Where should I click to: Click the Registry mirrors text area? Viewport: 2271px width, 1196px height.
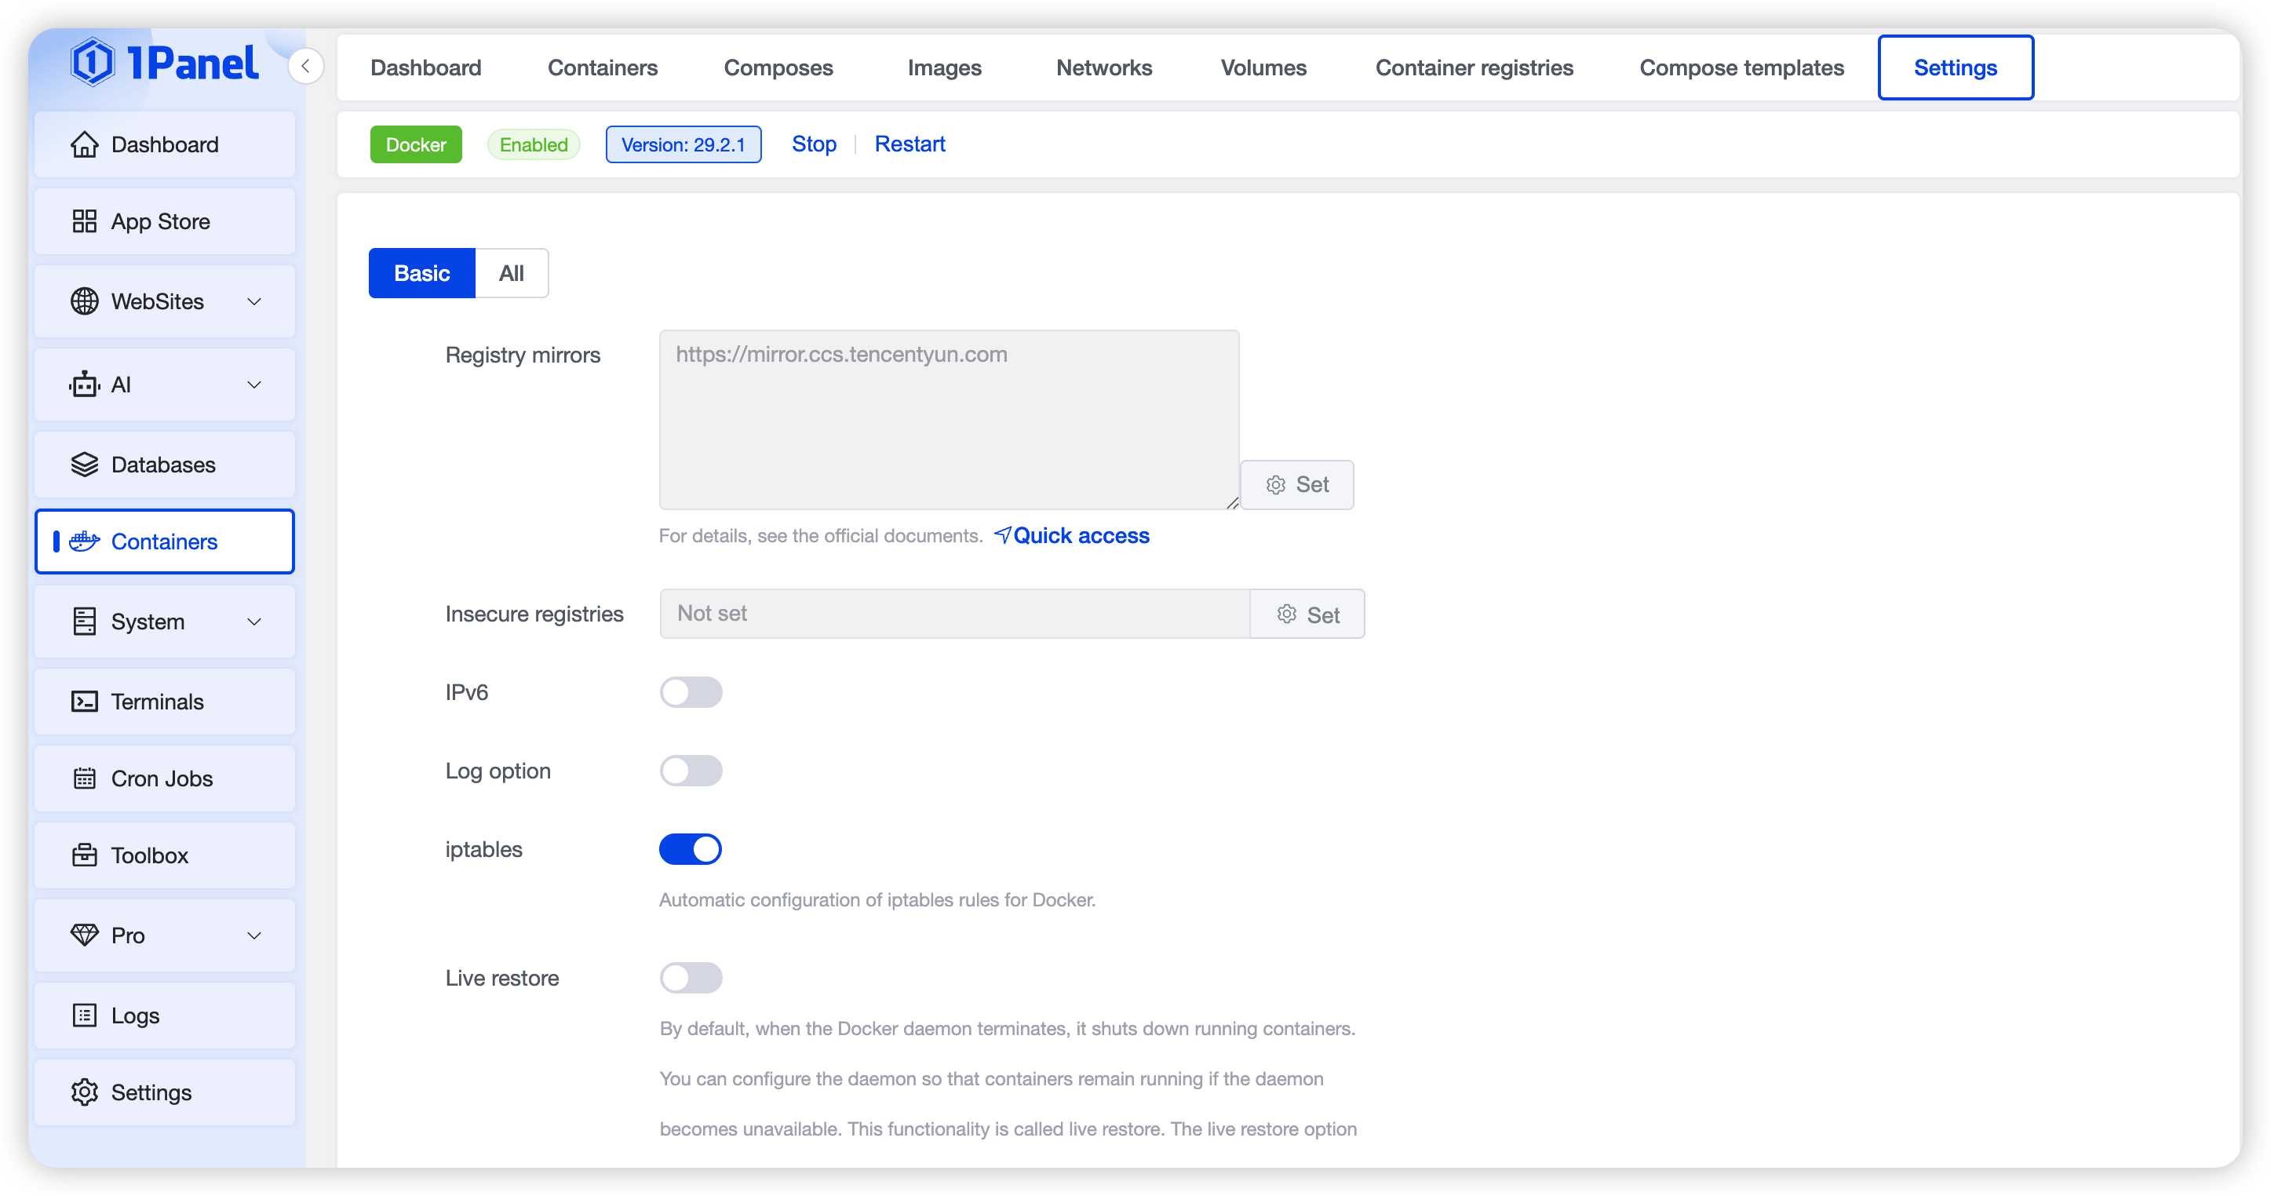click(949, 420)
